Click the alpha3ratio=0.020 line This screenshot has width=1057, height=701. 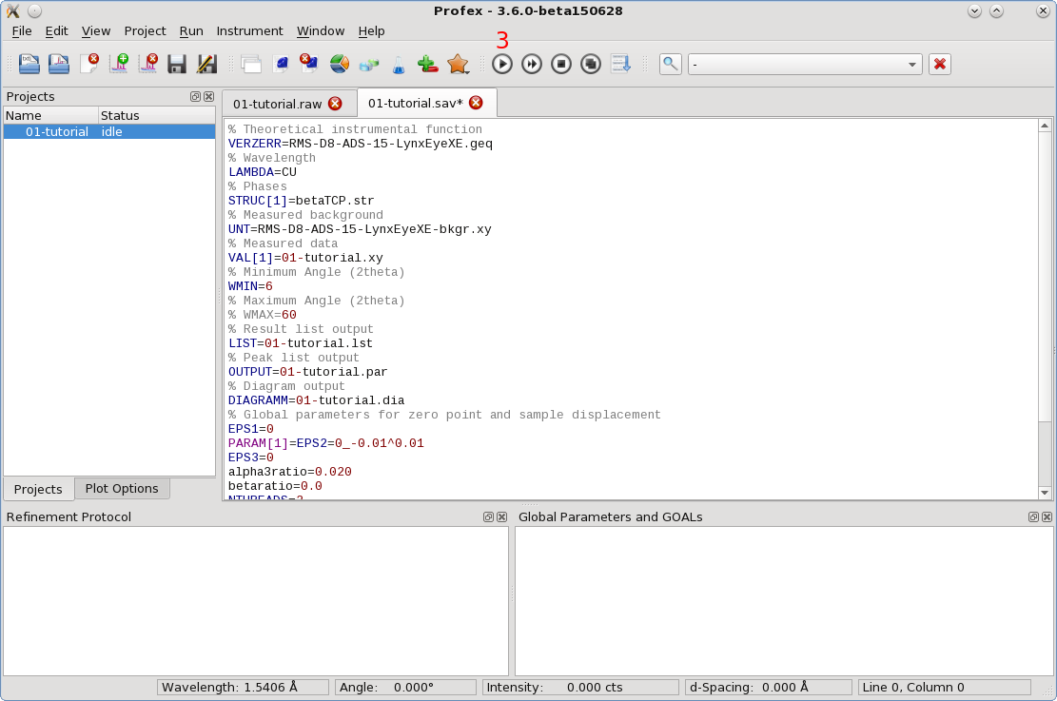tap(290, 472)
